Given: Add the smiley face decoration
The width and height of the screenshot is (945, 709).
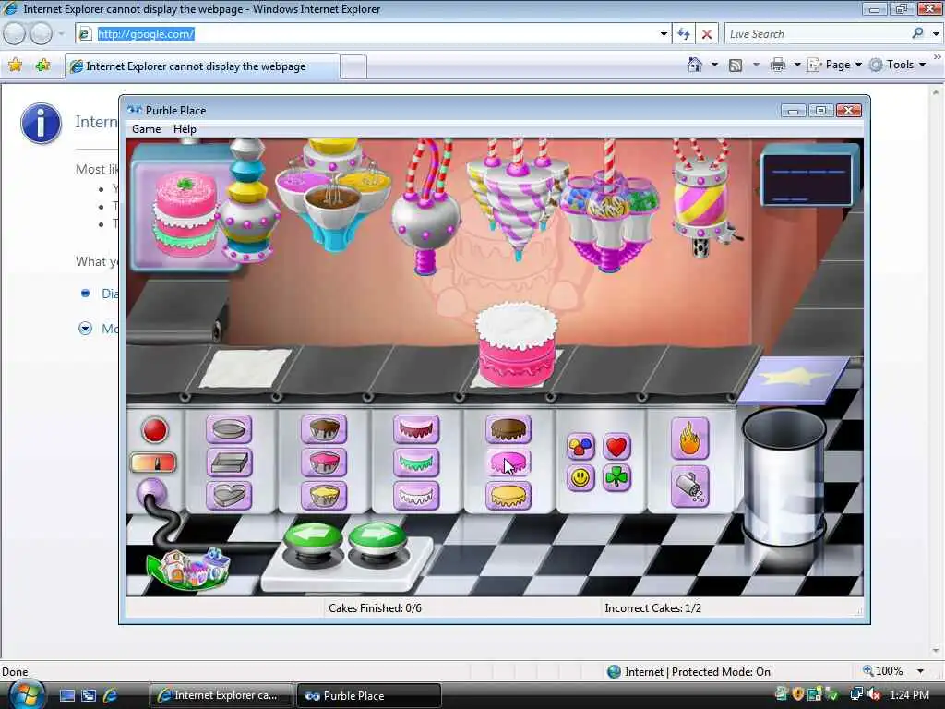Looking at the screenshot, I should pyautogui.click(x=580, y=478).
